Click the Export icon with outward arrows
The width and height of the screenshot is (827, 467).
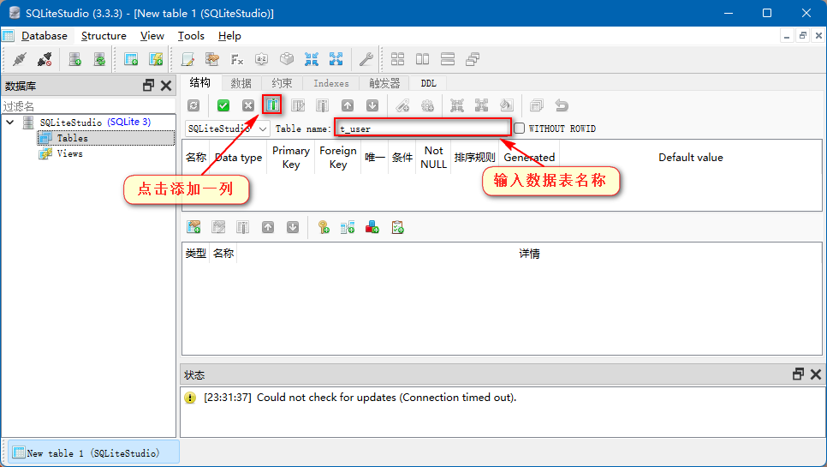point(336,59)
